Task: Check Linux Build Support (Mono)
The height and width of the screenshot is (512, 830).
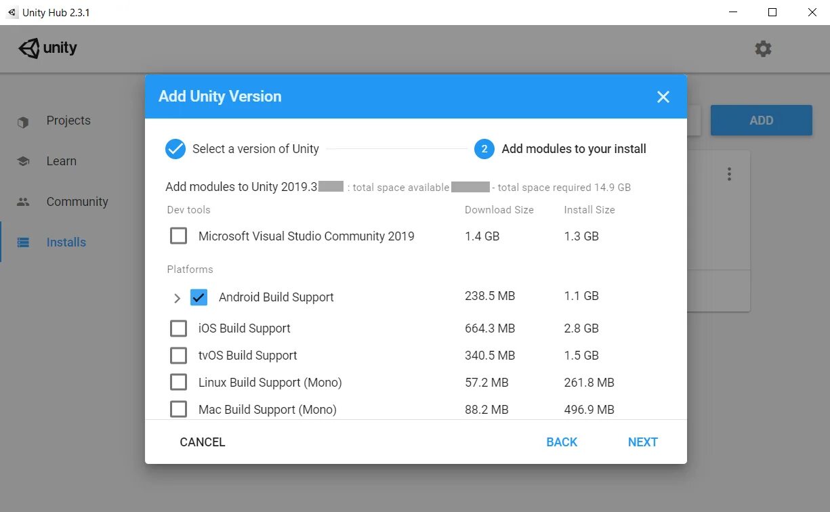Action: [178, 383]
